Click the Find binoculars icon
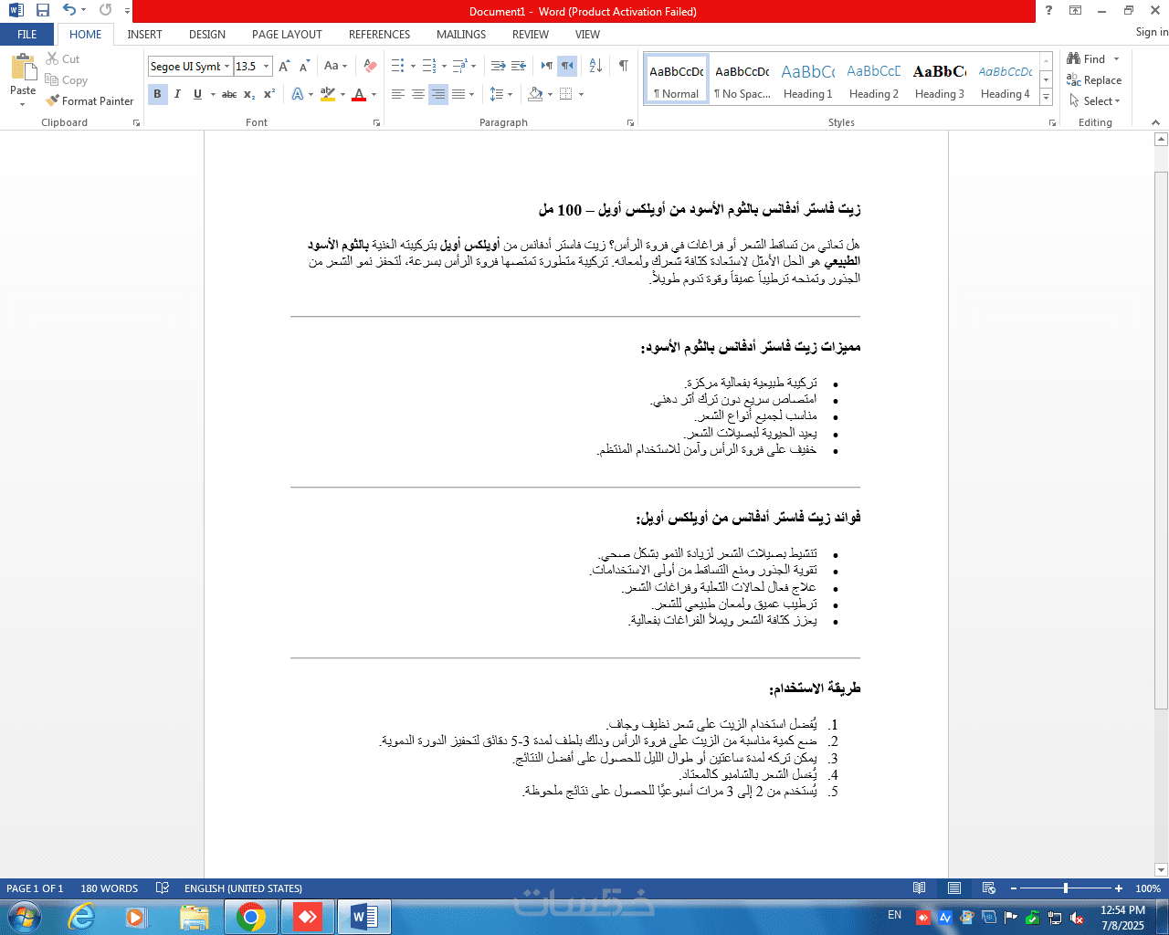The image size is (1169, 935). (x=1074, y=58)
